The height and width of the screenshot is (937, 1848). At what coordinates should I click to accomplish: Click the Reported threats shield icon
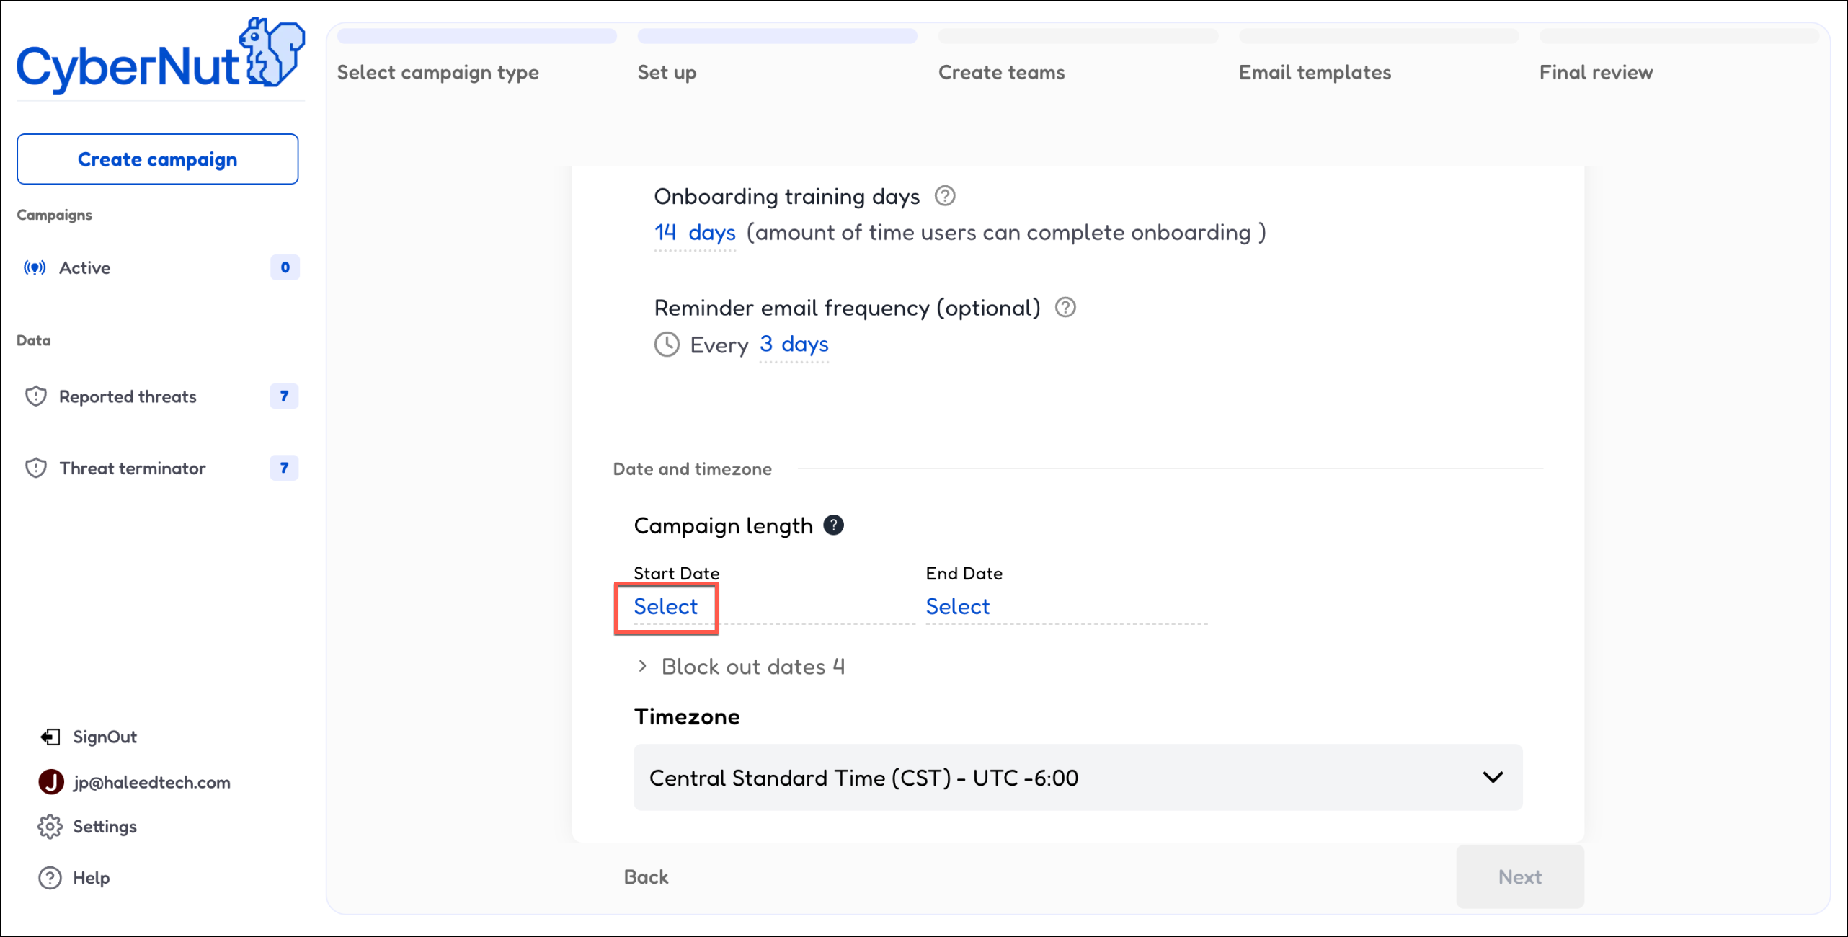point(36,396)
